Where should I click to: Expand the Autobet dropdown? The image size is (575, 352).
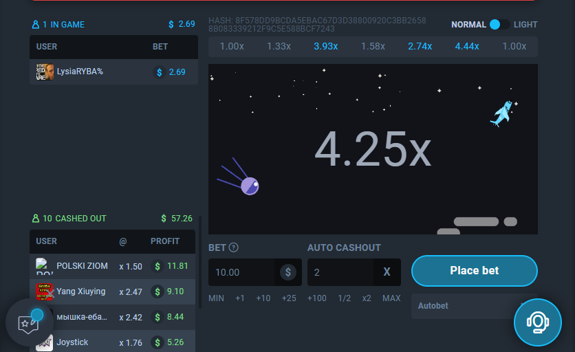[x=474, y=306]
